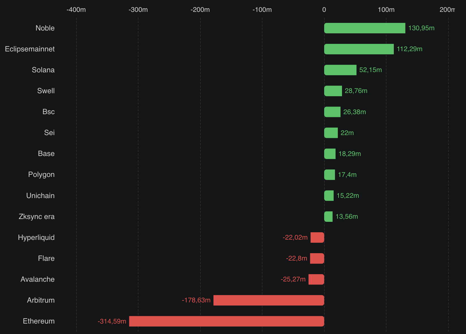
Task: Click the Flare red bar
Action: pyautogui.click(x=317, y=259)
